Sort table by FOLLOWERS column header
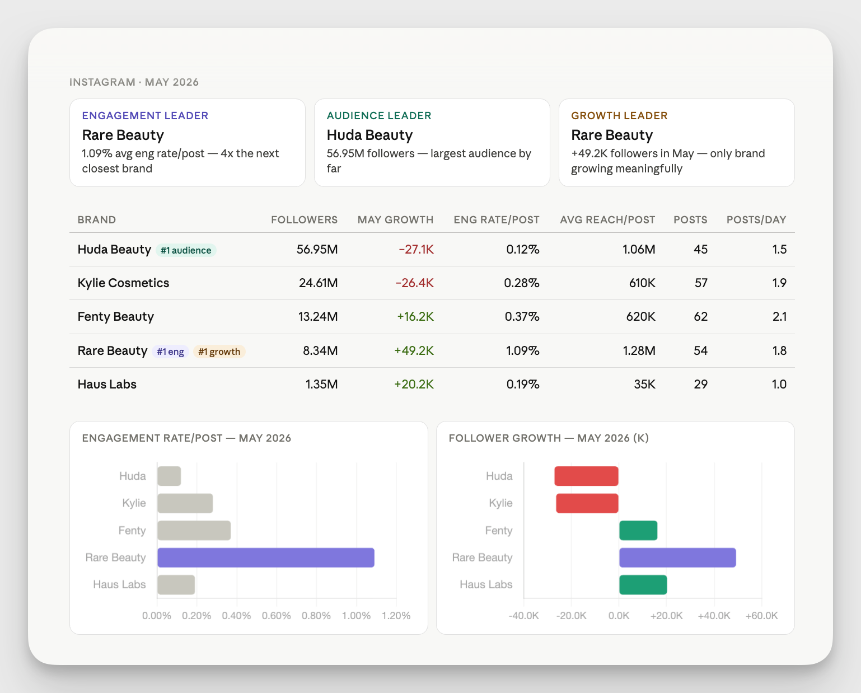 click(x=305, y=220)
